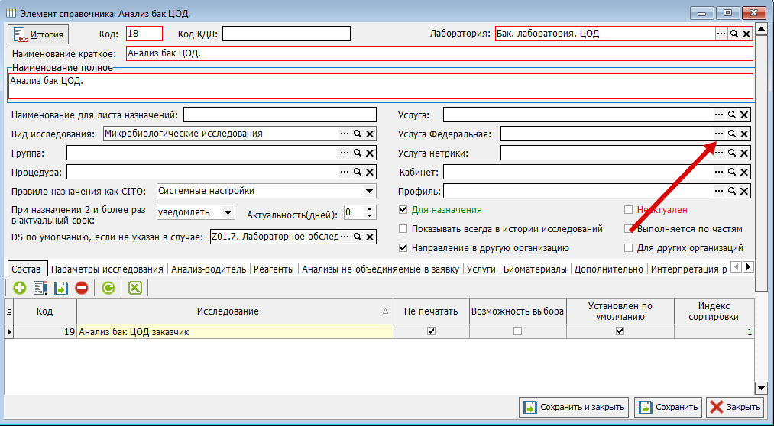Export table using the green Excel icon
Viewport: 774px width, 426px height.
[x=134, y=288]
